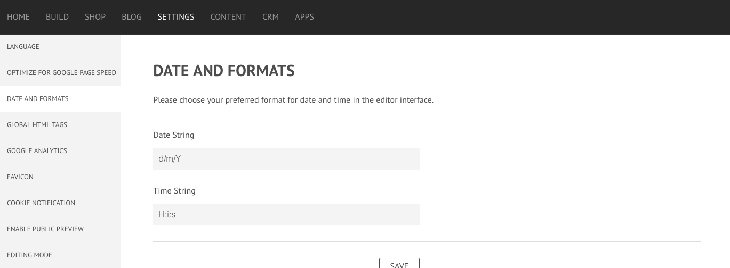Go to Google Analytics settings

click(x=60, y=151)
